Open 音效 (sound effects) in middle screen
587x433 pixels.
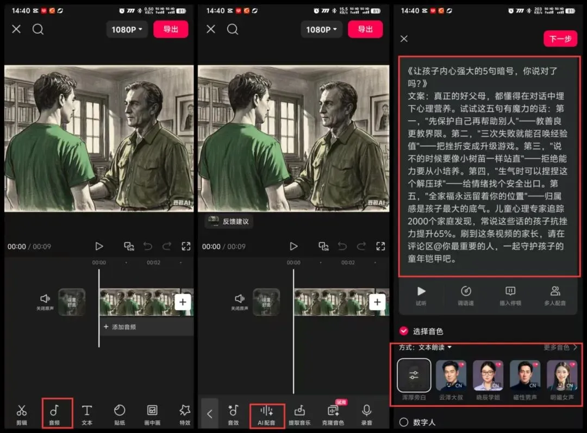tap(233, 415)
